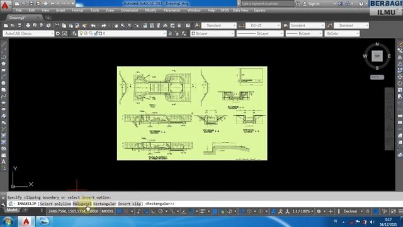Click the Workspace Settings gear icon
This screenshot has width=403, height=227.
click(58, 33)
